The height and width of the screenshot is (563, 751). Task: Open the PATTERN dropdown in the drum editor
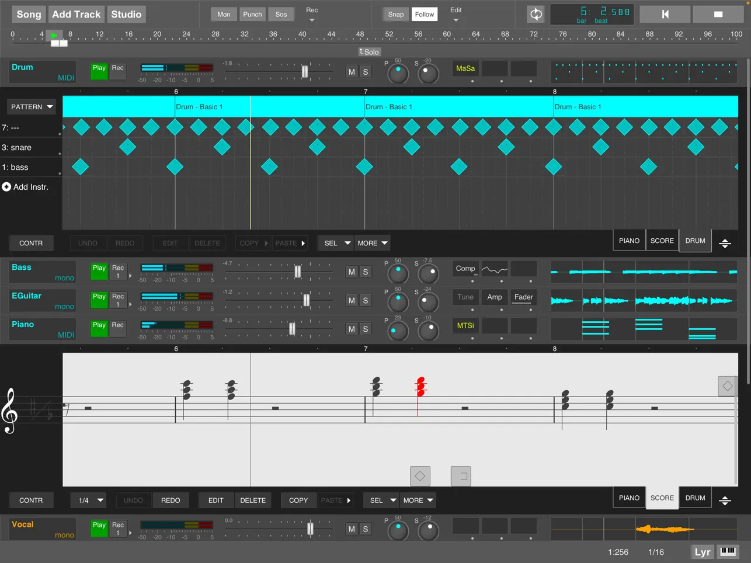pos(31,107)
